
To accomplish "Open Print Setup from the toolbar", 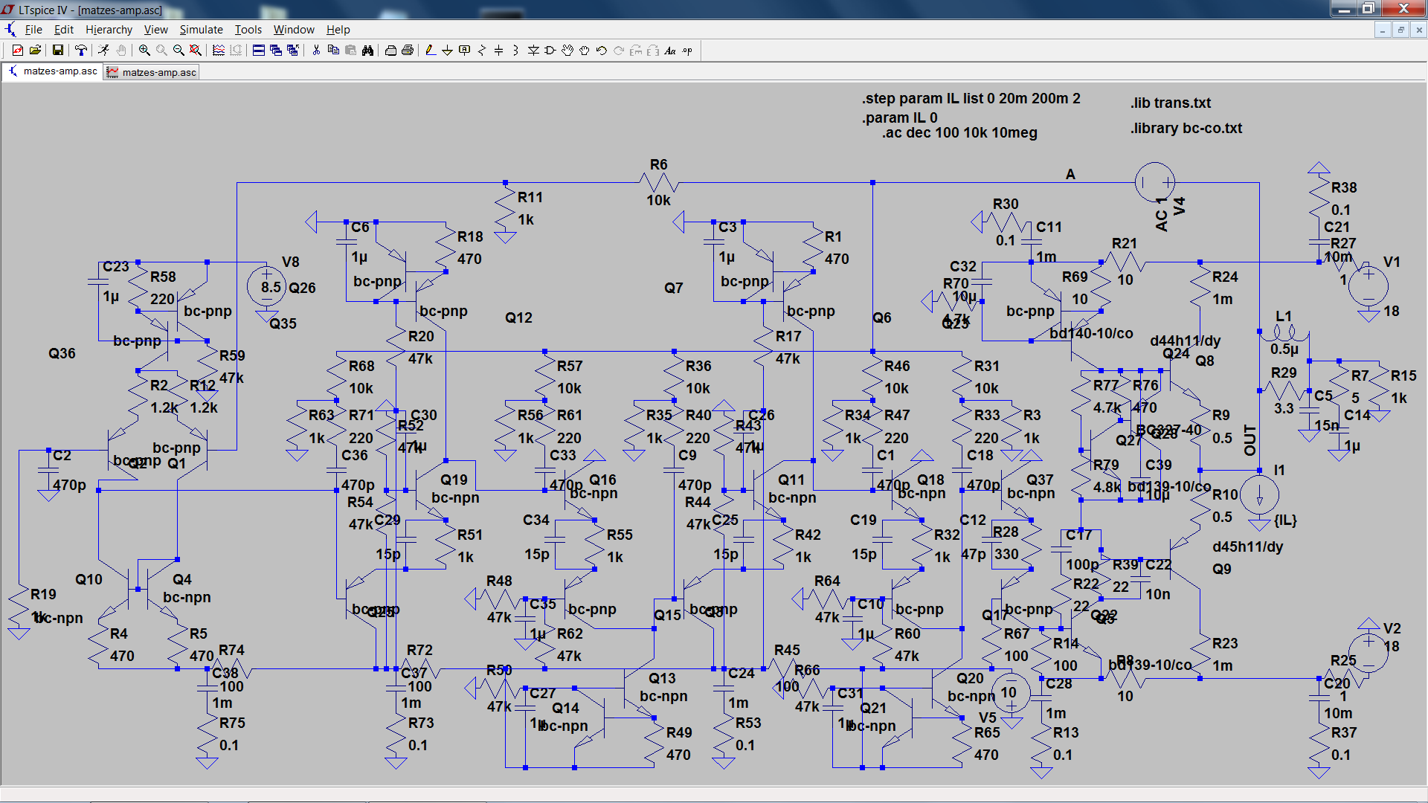I will (390, 51).
